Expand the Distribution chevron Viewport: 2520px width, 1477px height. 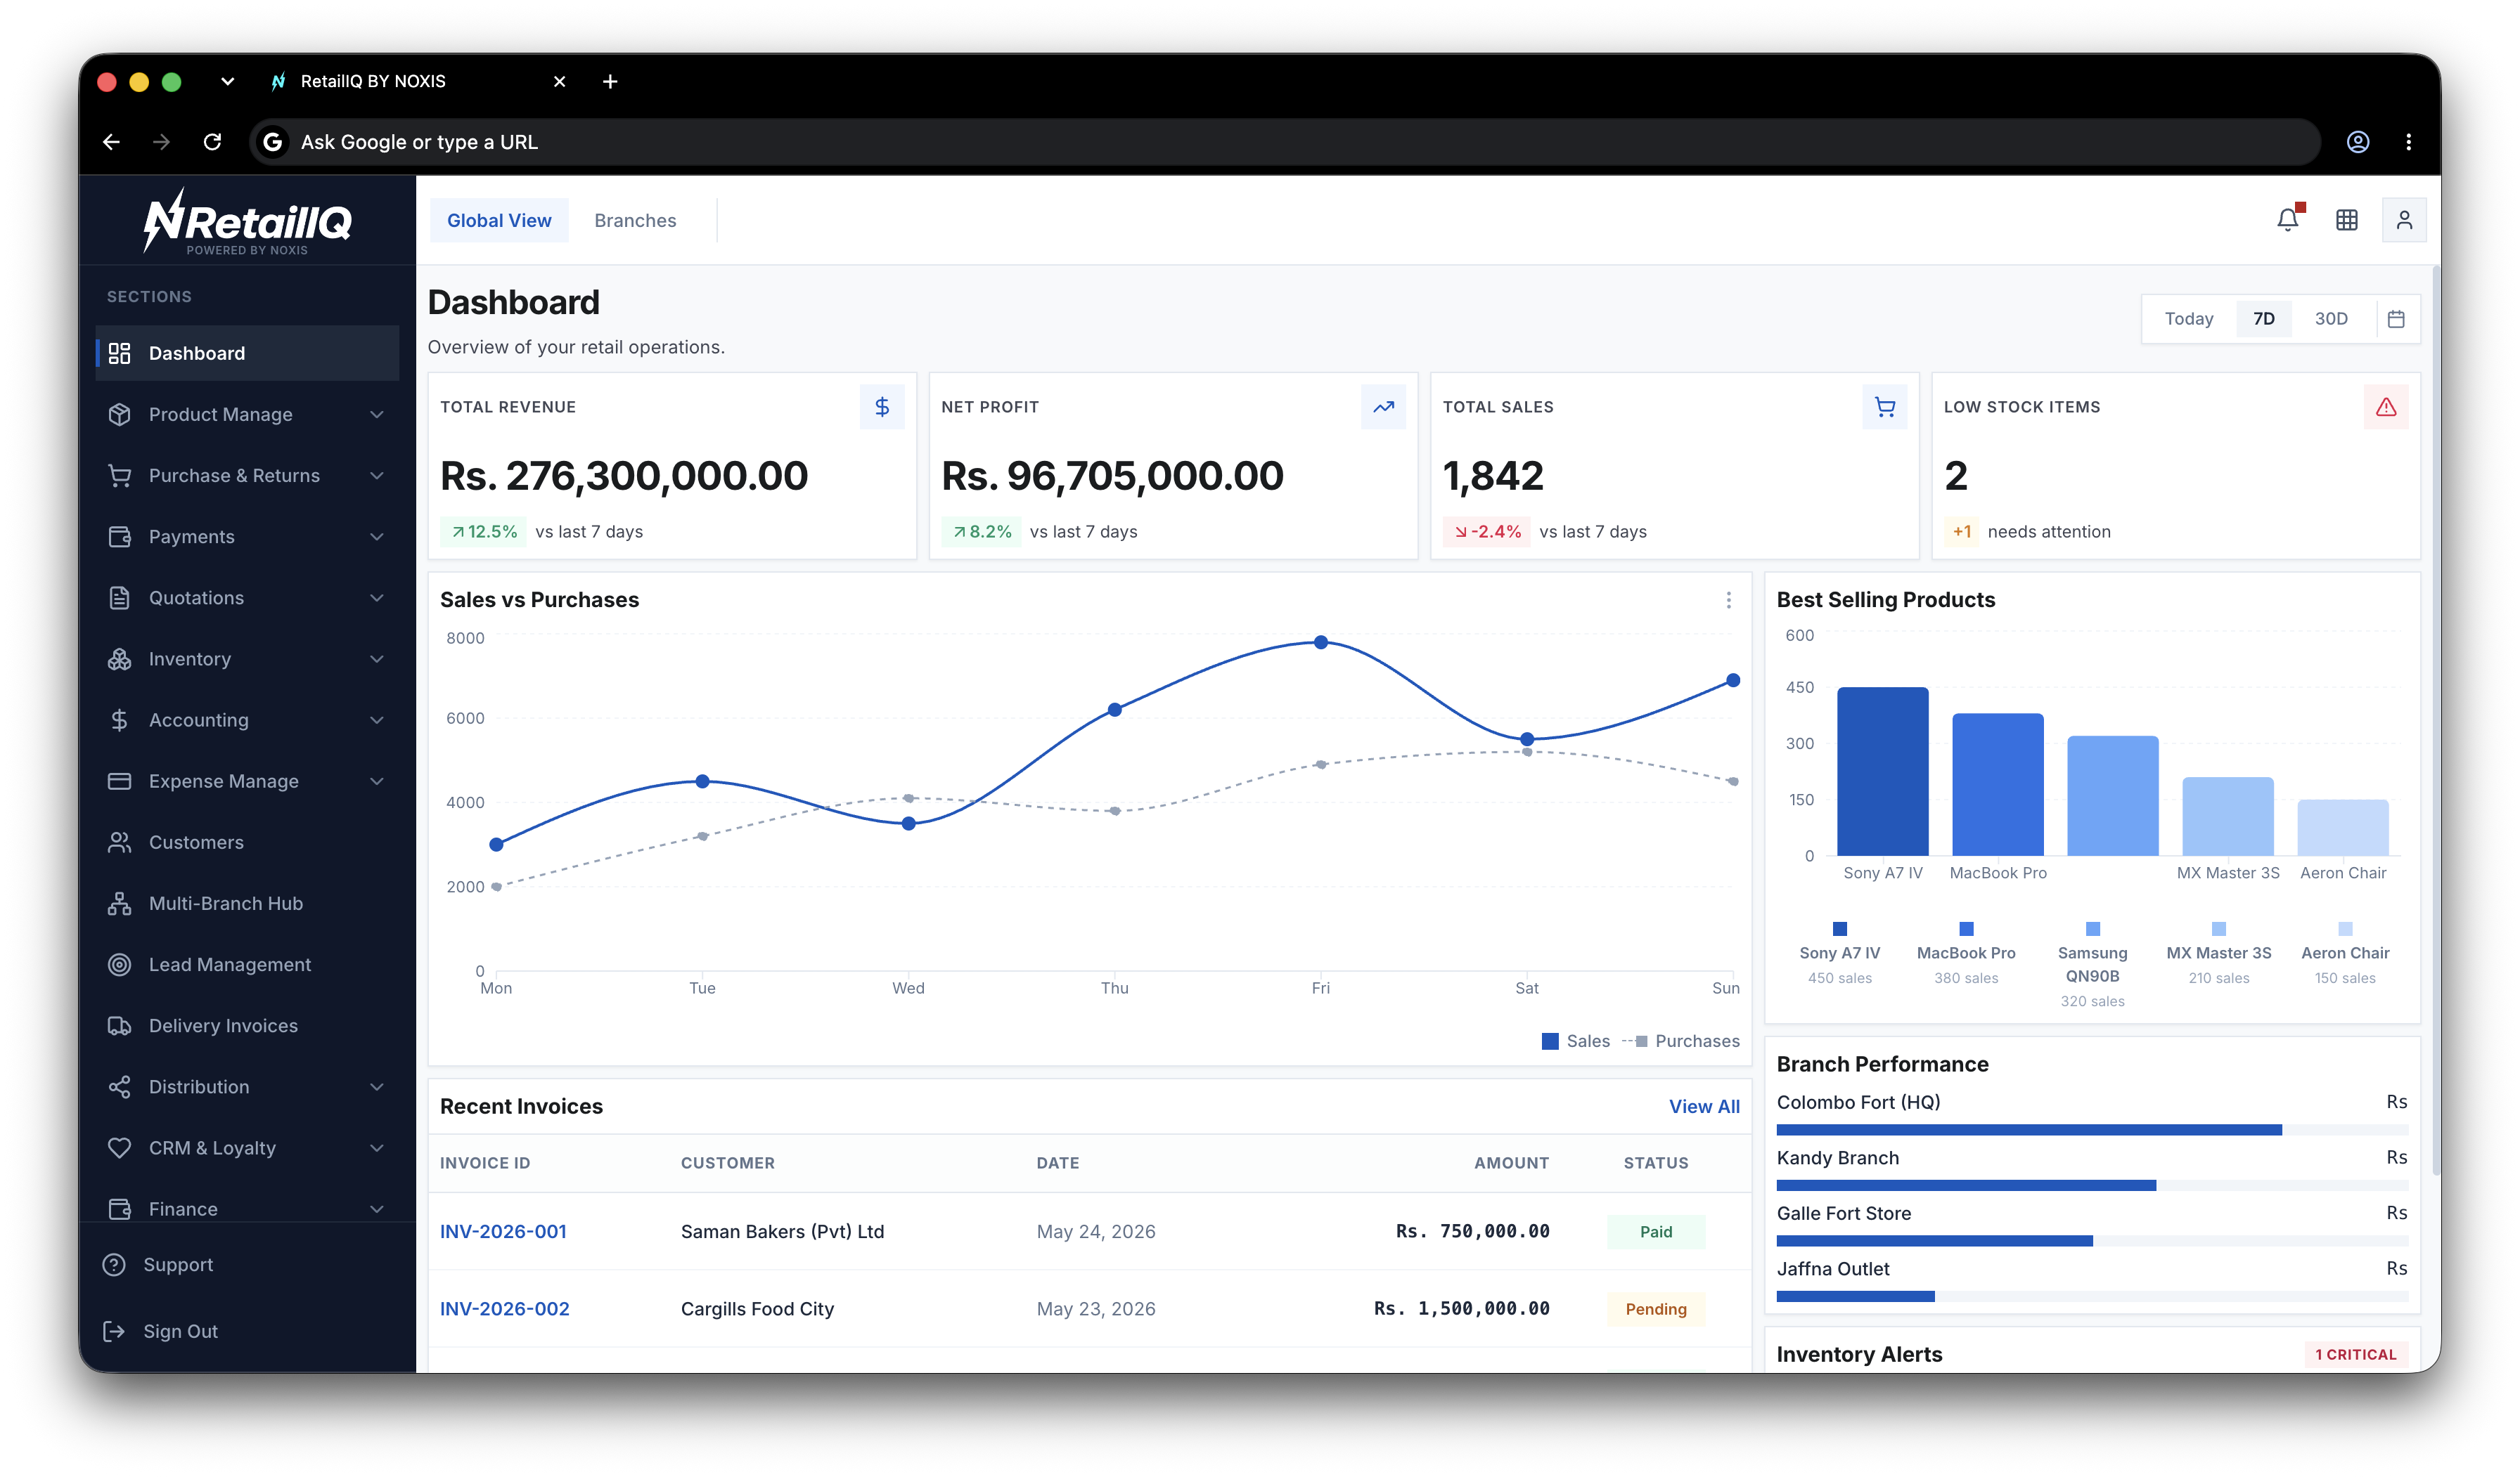click(377, 1086)
